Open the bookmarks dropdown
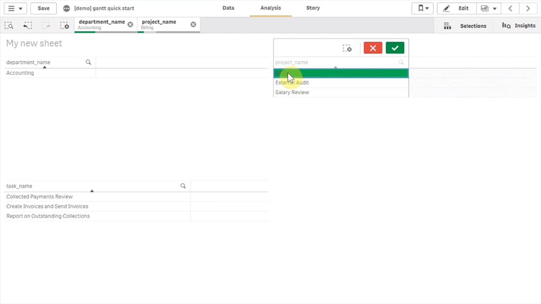Viewport: 541px width, 304px height. pos(422,8)
